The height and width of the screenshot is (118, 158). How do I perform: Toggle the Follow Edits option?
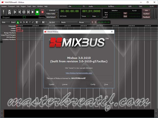click(52, 14)
